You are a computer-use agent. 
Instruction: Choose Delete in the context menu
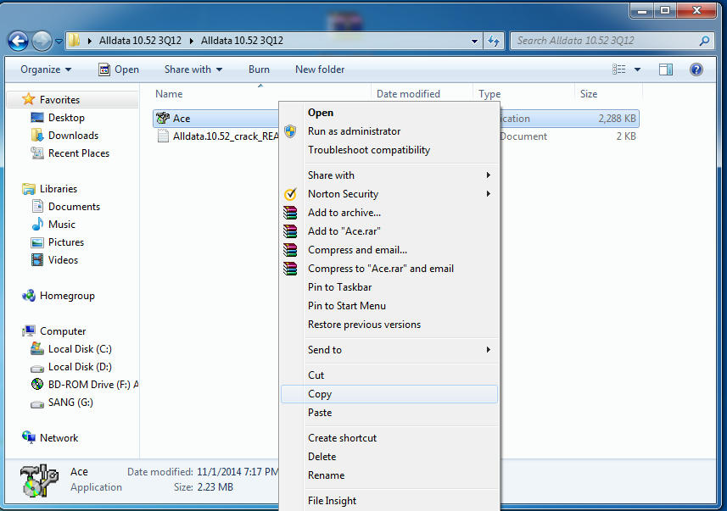pos(389,456)
